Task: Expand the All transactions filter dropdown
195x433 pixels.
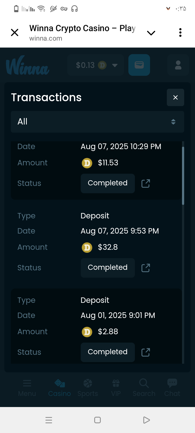Action: coord(97,122)
